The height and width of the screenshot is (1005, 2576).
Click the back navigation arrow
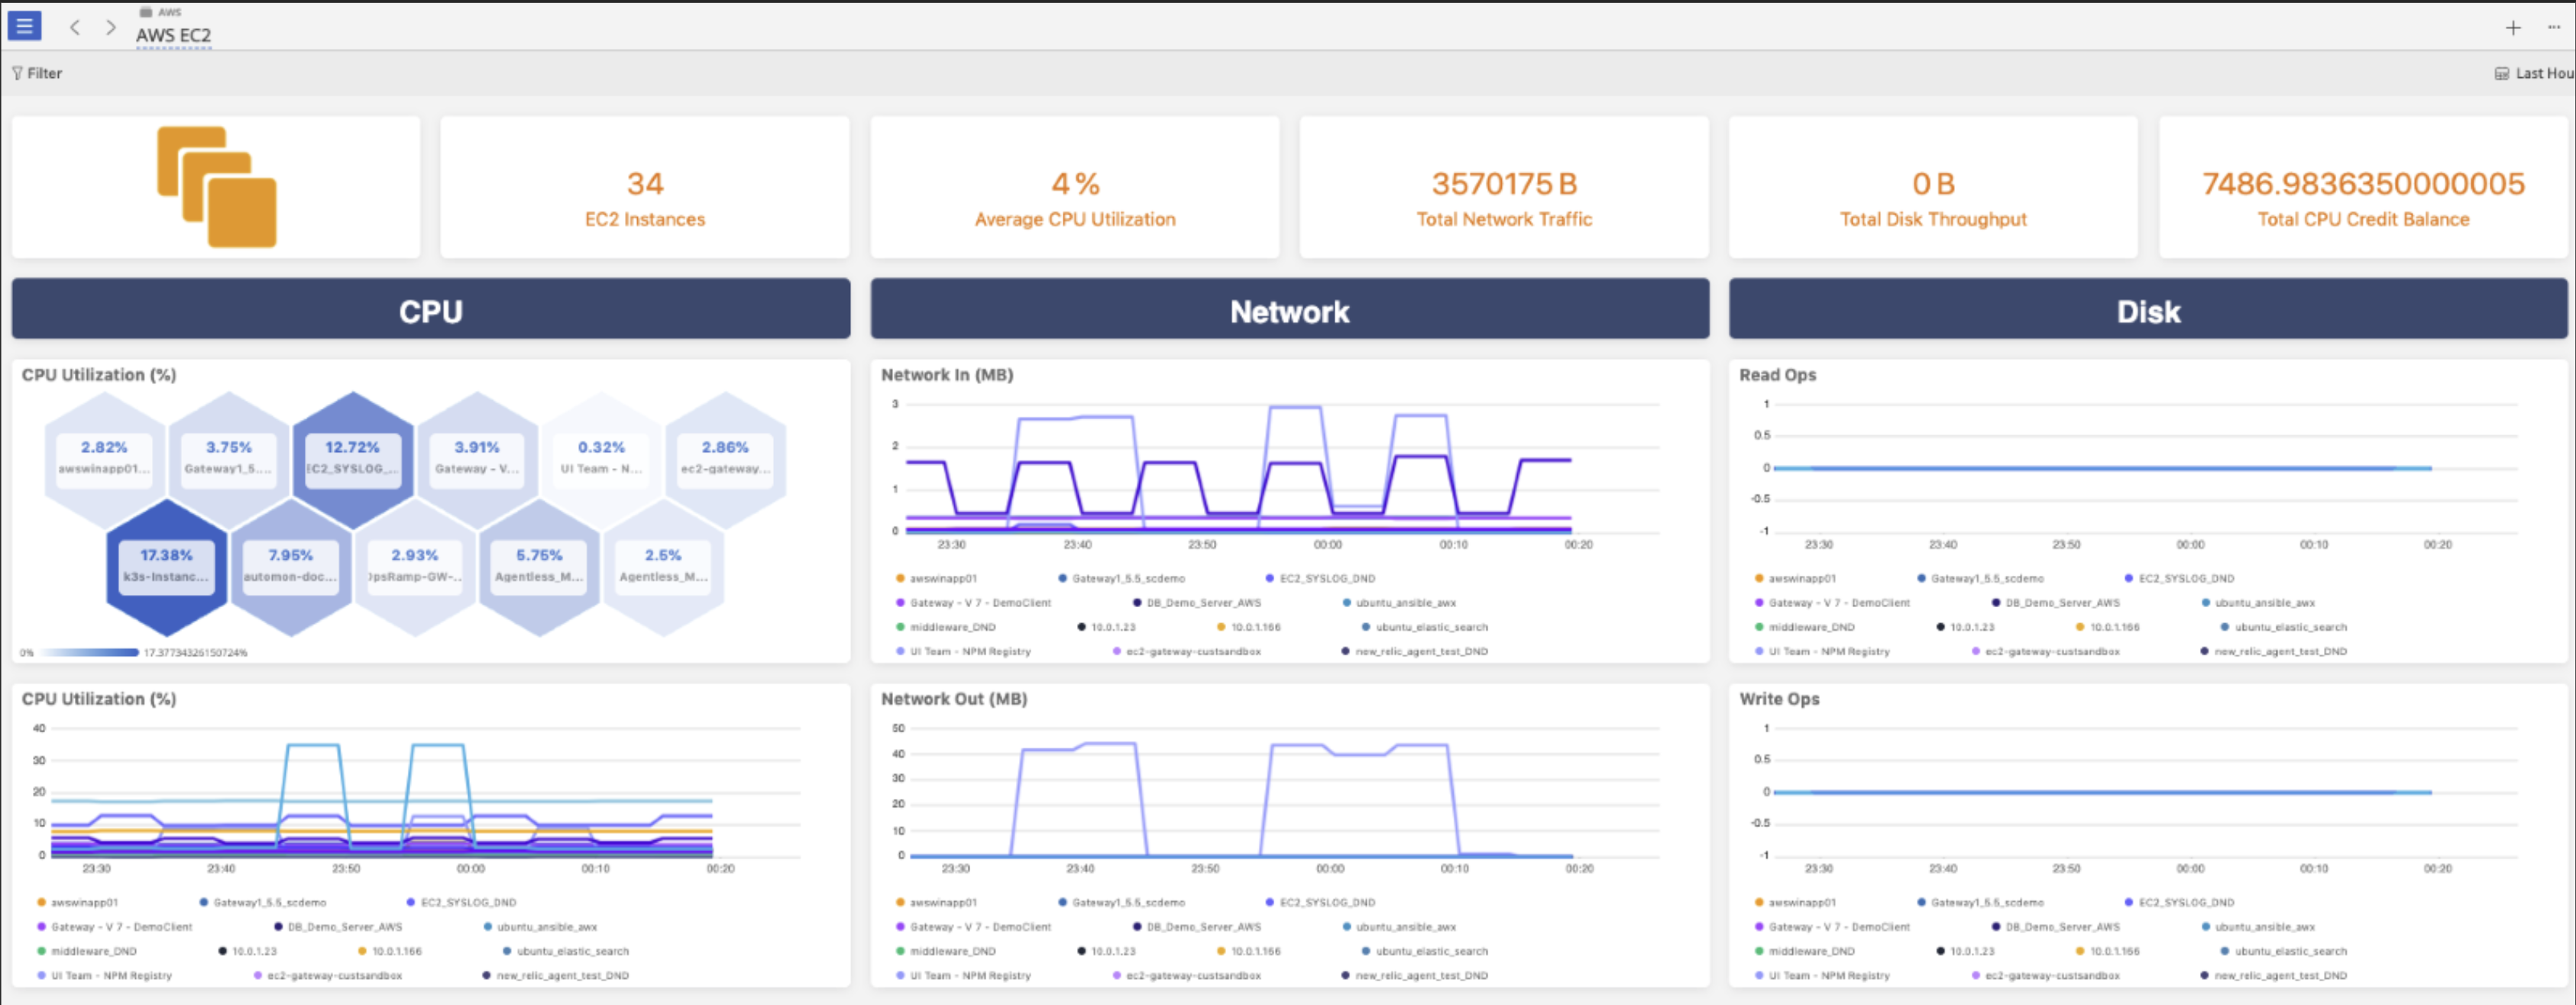75,27
